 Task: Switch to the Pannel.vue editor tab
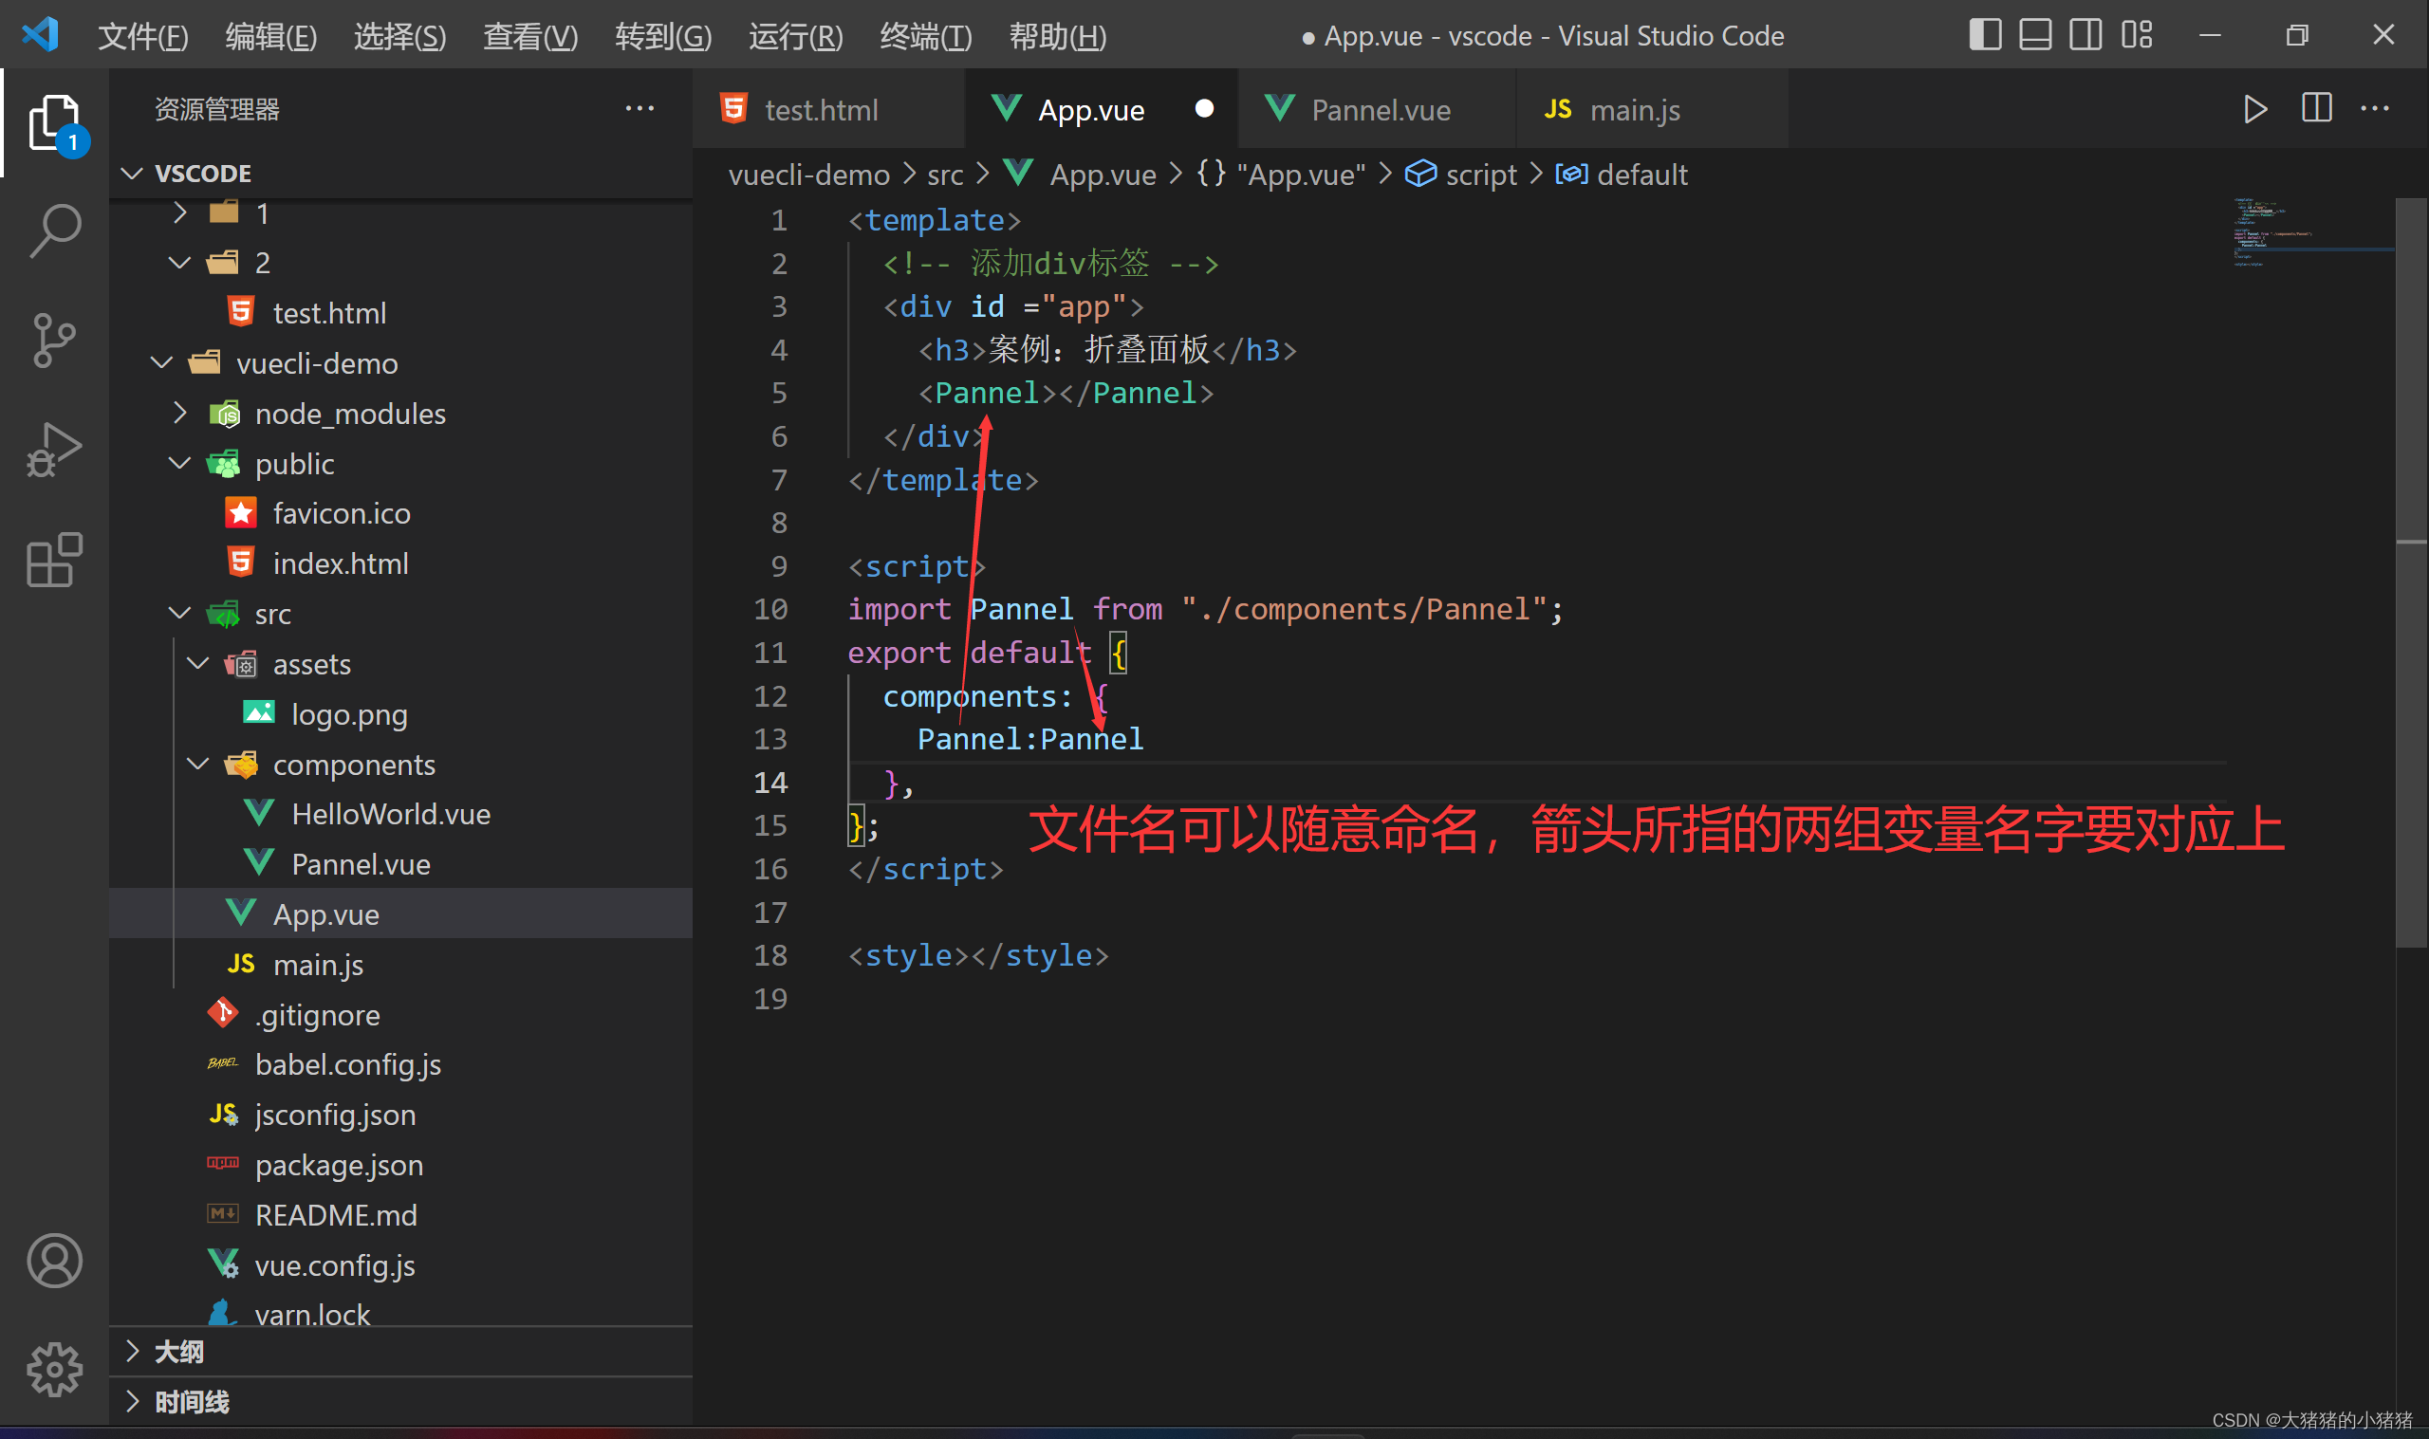pos(1378,108)
